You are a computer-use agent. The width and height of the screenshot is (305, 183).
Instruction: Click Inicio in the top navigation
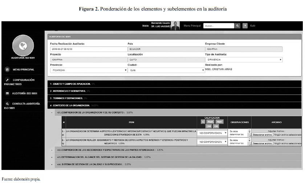click(x=146, y=26)
